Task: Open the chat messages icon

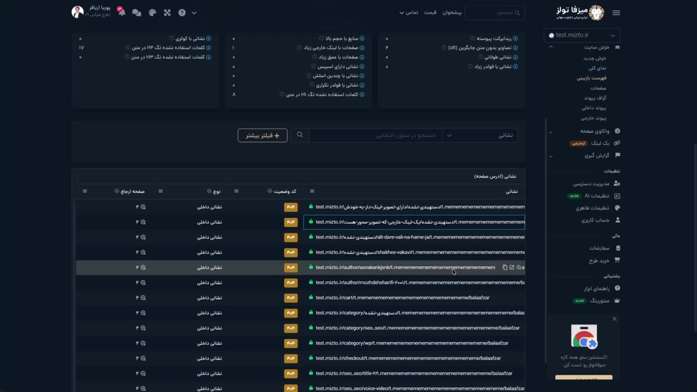Action: (137, 13)
